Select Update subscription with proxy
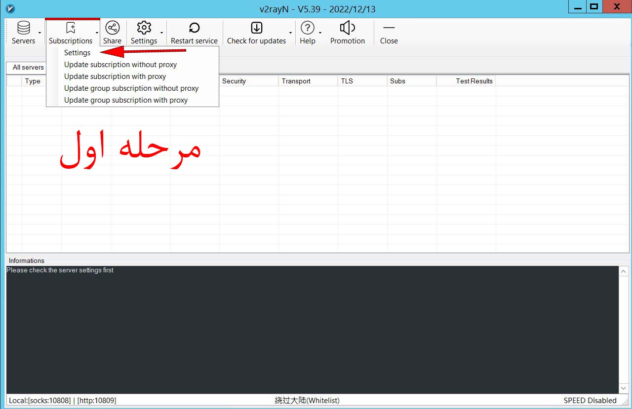Screen dimensions: 632x409 tap(132, 76)
